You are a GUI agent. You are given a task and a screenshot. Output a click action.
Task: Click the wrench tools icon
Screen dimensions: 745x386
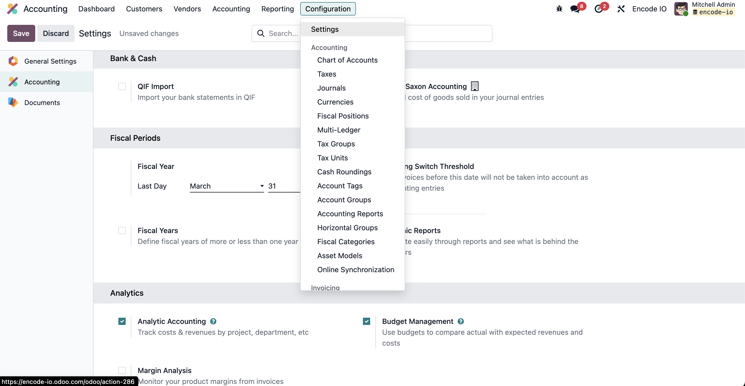621,9
